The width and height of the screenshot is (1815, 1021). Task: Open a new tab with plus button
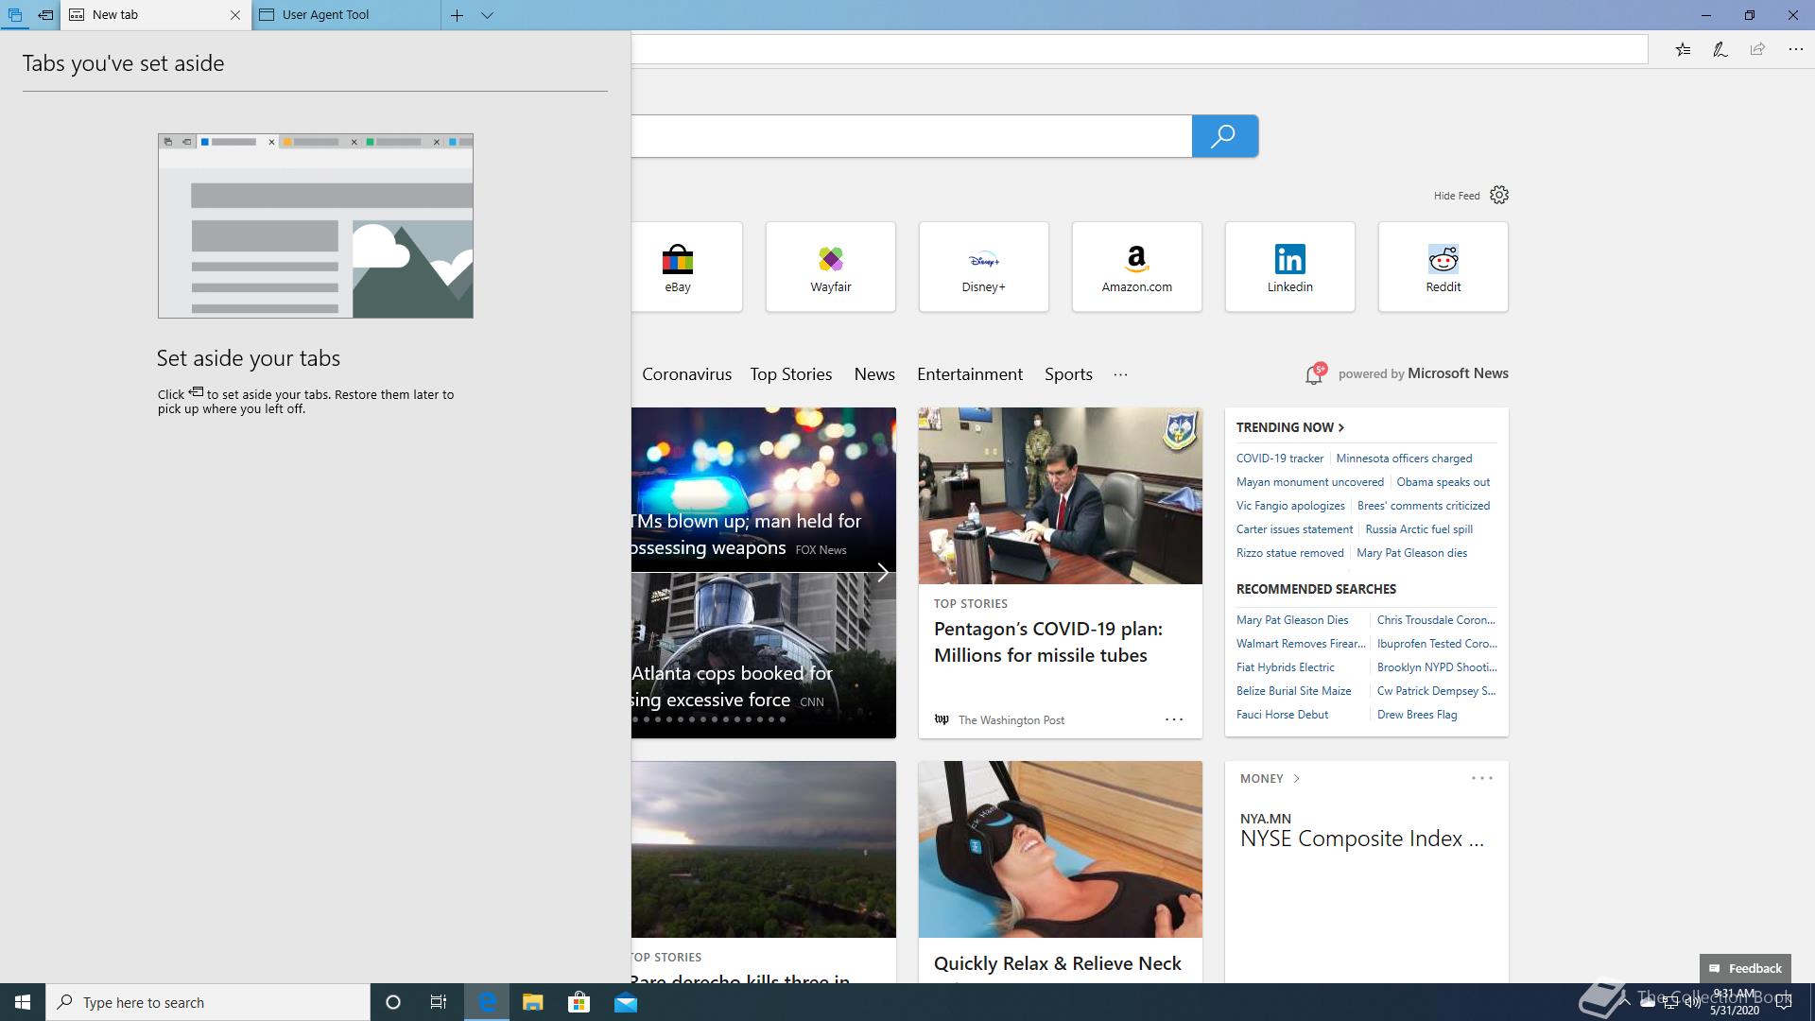pyautogui.click(x=457, y=15)
